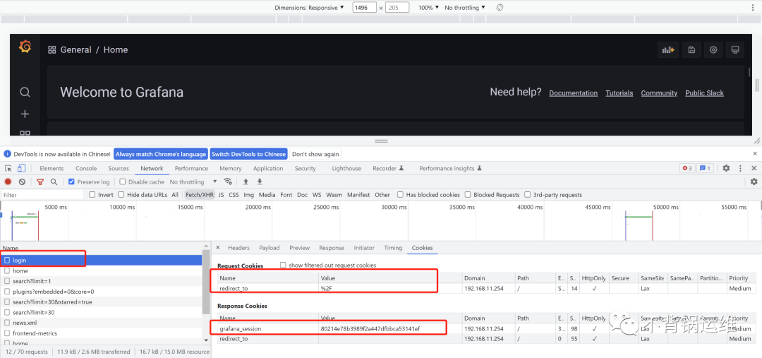
Task: Open the Tutorials link
Action: pos(619,93)
